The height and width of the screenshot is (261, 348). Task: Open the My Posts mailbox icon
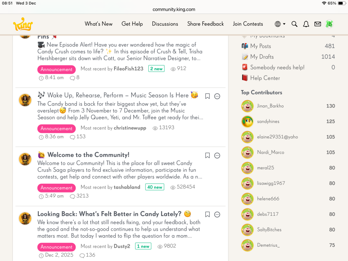(245, 46)
